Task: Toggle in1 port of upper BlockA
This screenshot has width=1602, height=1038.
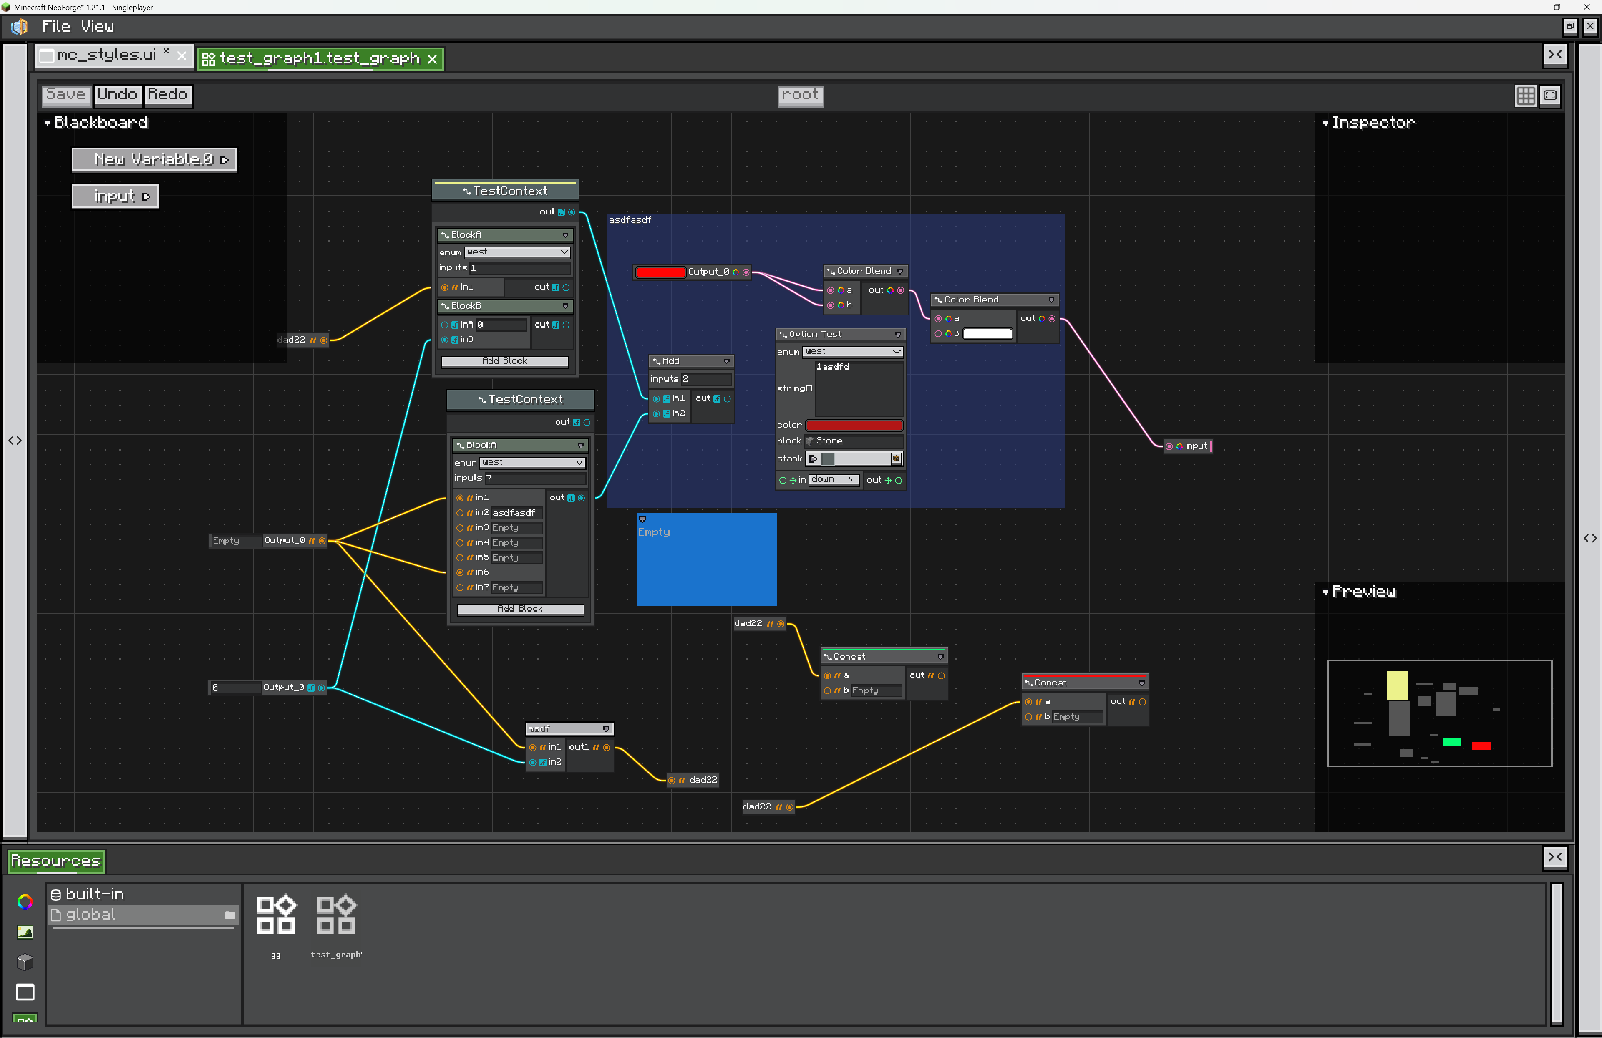Action: (x=444, y=287)
